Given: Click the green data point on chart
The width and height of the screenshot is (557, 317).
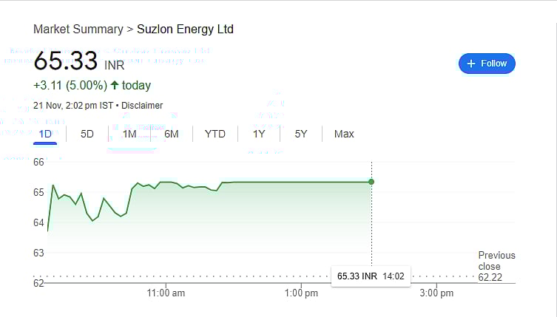Looking at the screenshot, I should [x=371, y=182].
